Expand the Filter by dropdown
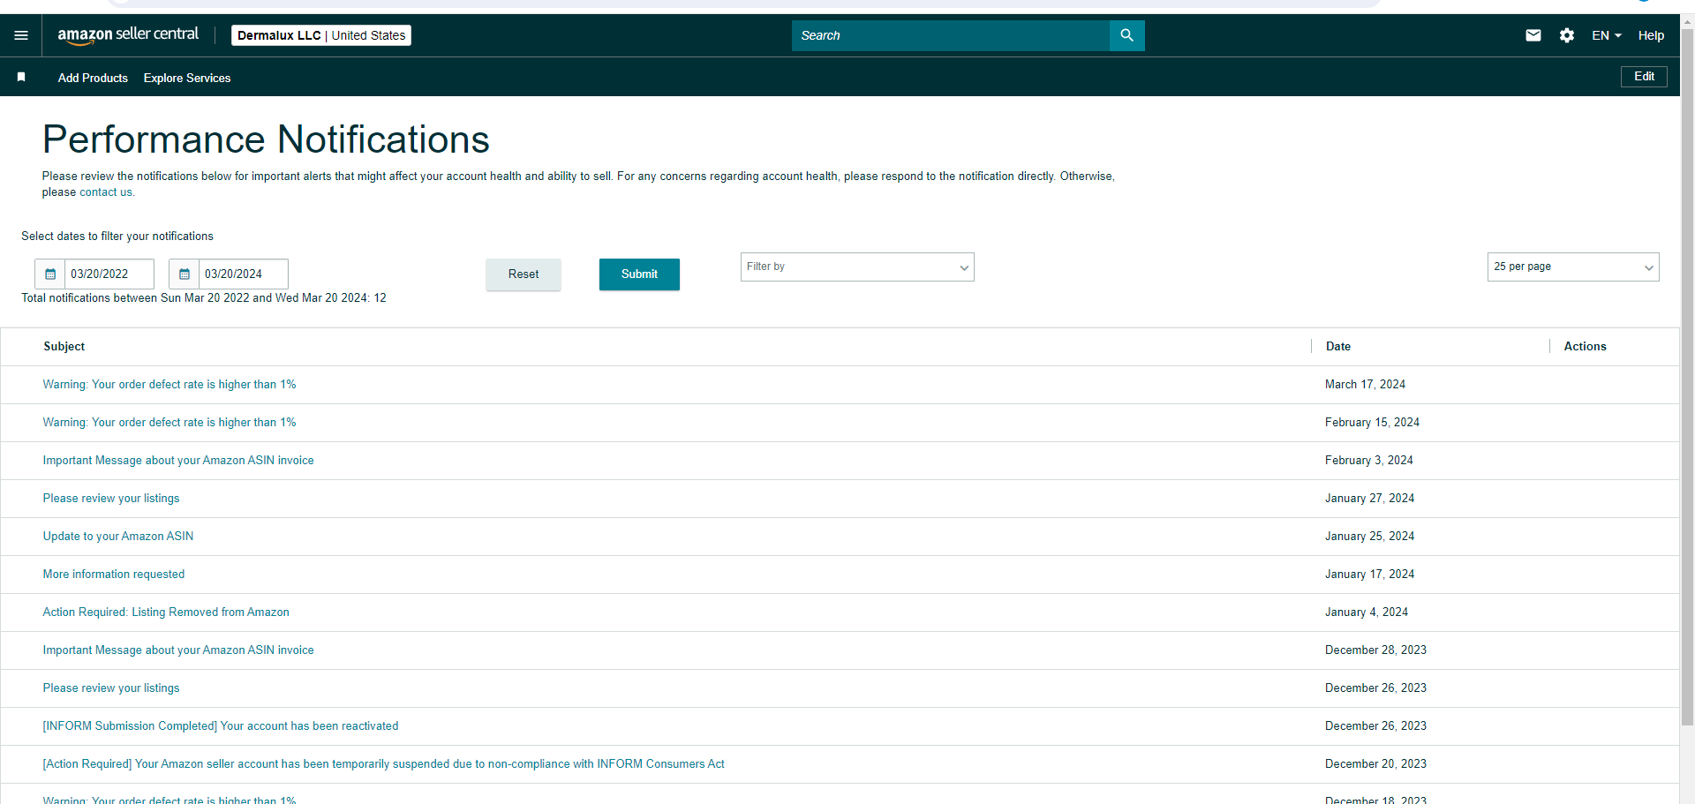 [x=857, y=267]
